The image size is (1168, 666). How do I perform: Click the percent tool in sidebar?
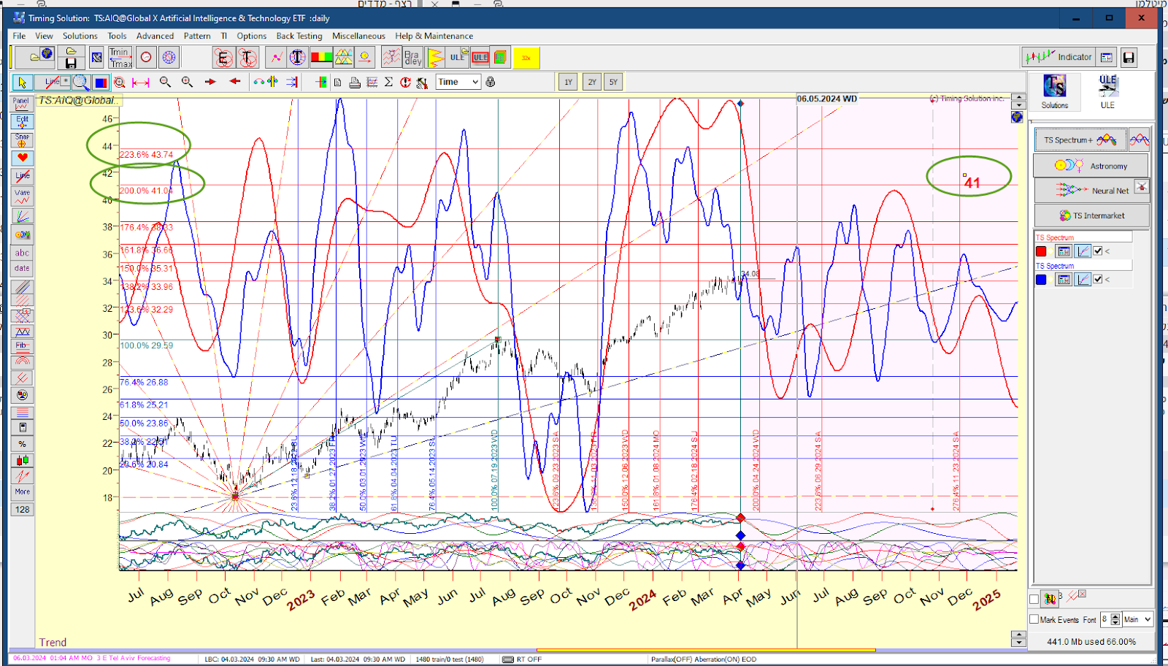[23, 444]
